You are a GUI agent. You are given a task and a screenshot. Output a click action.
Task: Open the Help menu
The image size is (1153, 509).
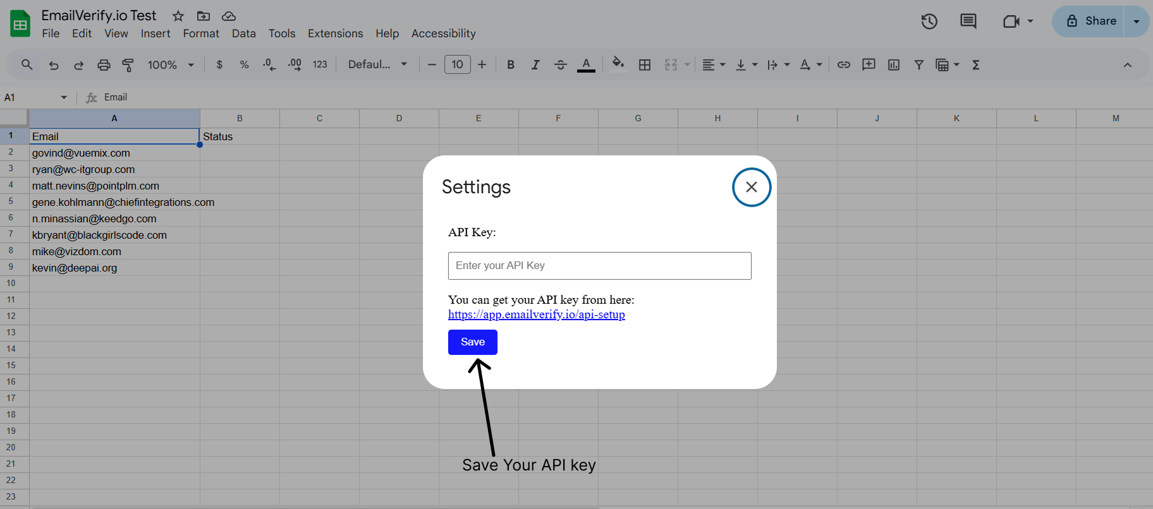[387, 33]
